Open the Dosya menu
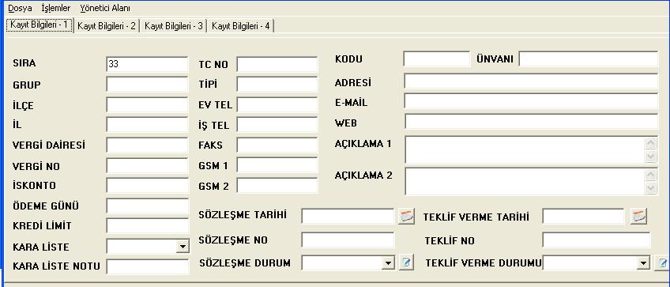 click(x=20, y=8)
